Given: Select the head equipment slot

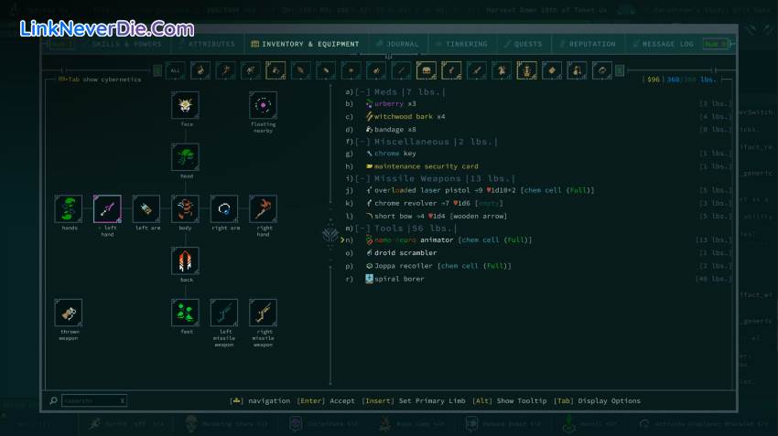Looking at the screenshot, I should click(x=185, y=157).
